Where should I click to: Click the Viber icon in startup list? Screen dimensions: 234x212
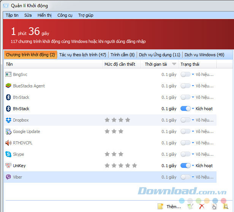point(8,177)
